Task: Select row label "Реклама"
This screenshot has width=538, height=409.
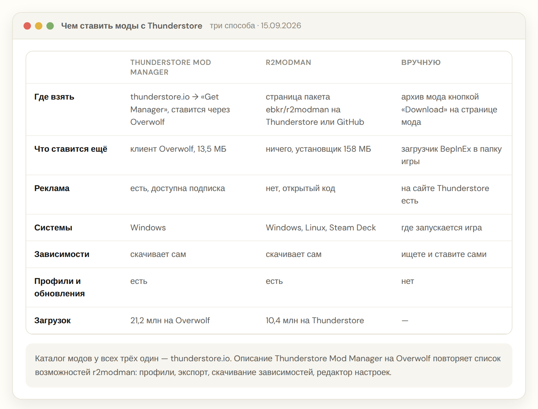Action: [x=52, y=188]
